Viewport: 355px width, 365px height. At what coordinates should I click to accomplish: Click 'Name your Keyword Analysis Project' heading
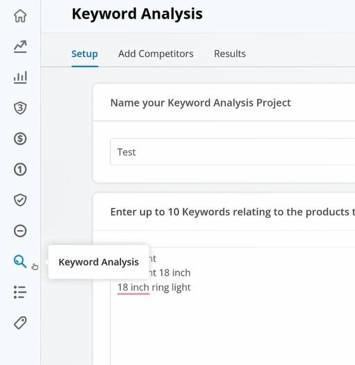coord(201,103)
